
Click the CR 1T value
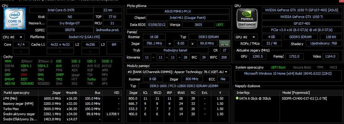pyautogui.click(x=225, y=50)
